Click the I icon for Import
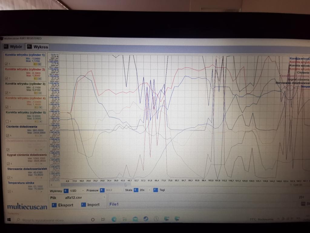 coord(84,205)
